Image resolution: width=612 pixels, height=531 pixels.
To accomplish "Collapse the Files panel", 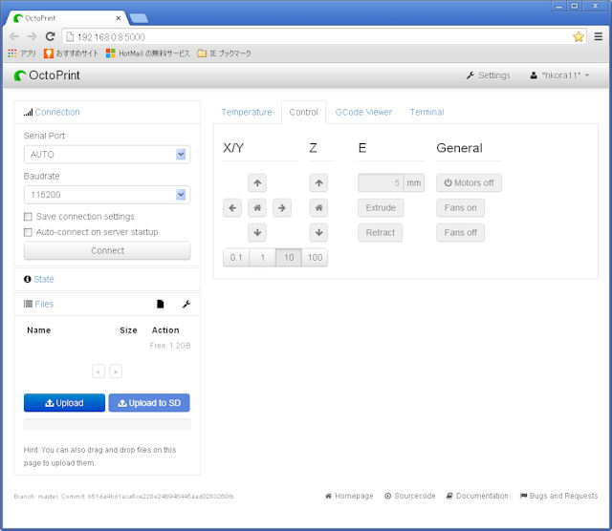I will [x=44, y=304].
